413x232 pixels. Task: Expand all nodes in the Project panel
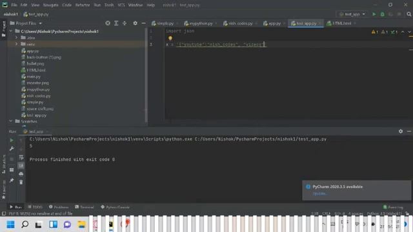coord(116,23)
